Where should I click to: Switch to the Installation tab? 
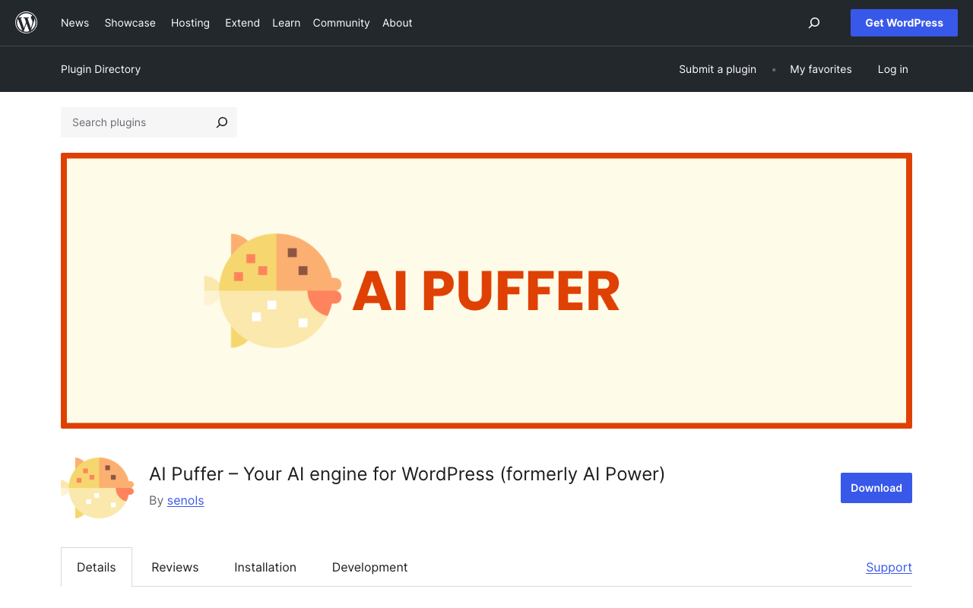point(265,567)
